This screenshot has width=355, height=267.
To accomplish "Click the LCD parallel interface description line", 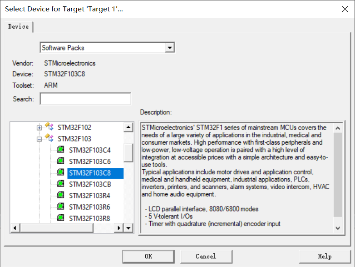I will [202, 209].
